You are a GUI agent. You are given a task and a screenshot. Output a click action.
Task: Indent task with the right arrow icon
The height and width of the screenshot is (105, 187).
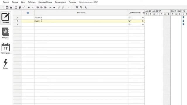click(54, 8)
